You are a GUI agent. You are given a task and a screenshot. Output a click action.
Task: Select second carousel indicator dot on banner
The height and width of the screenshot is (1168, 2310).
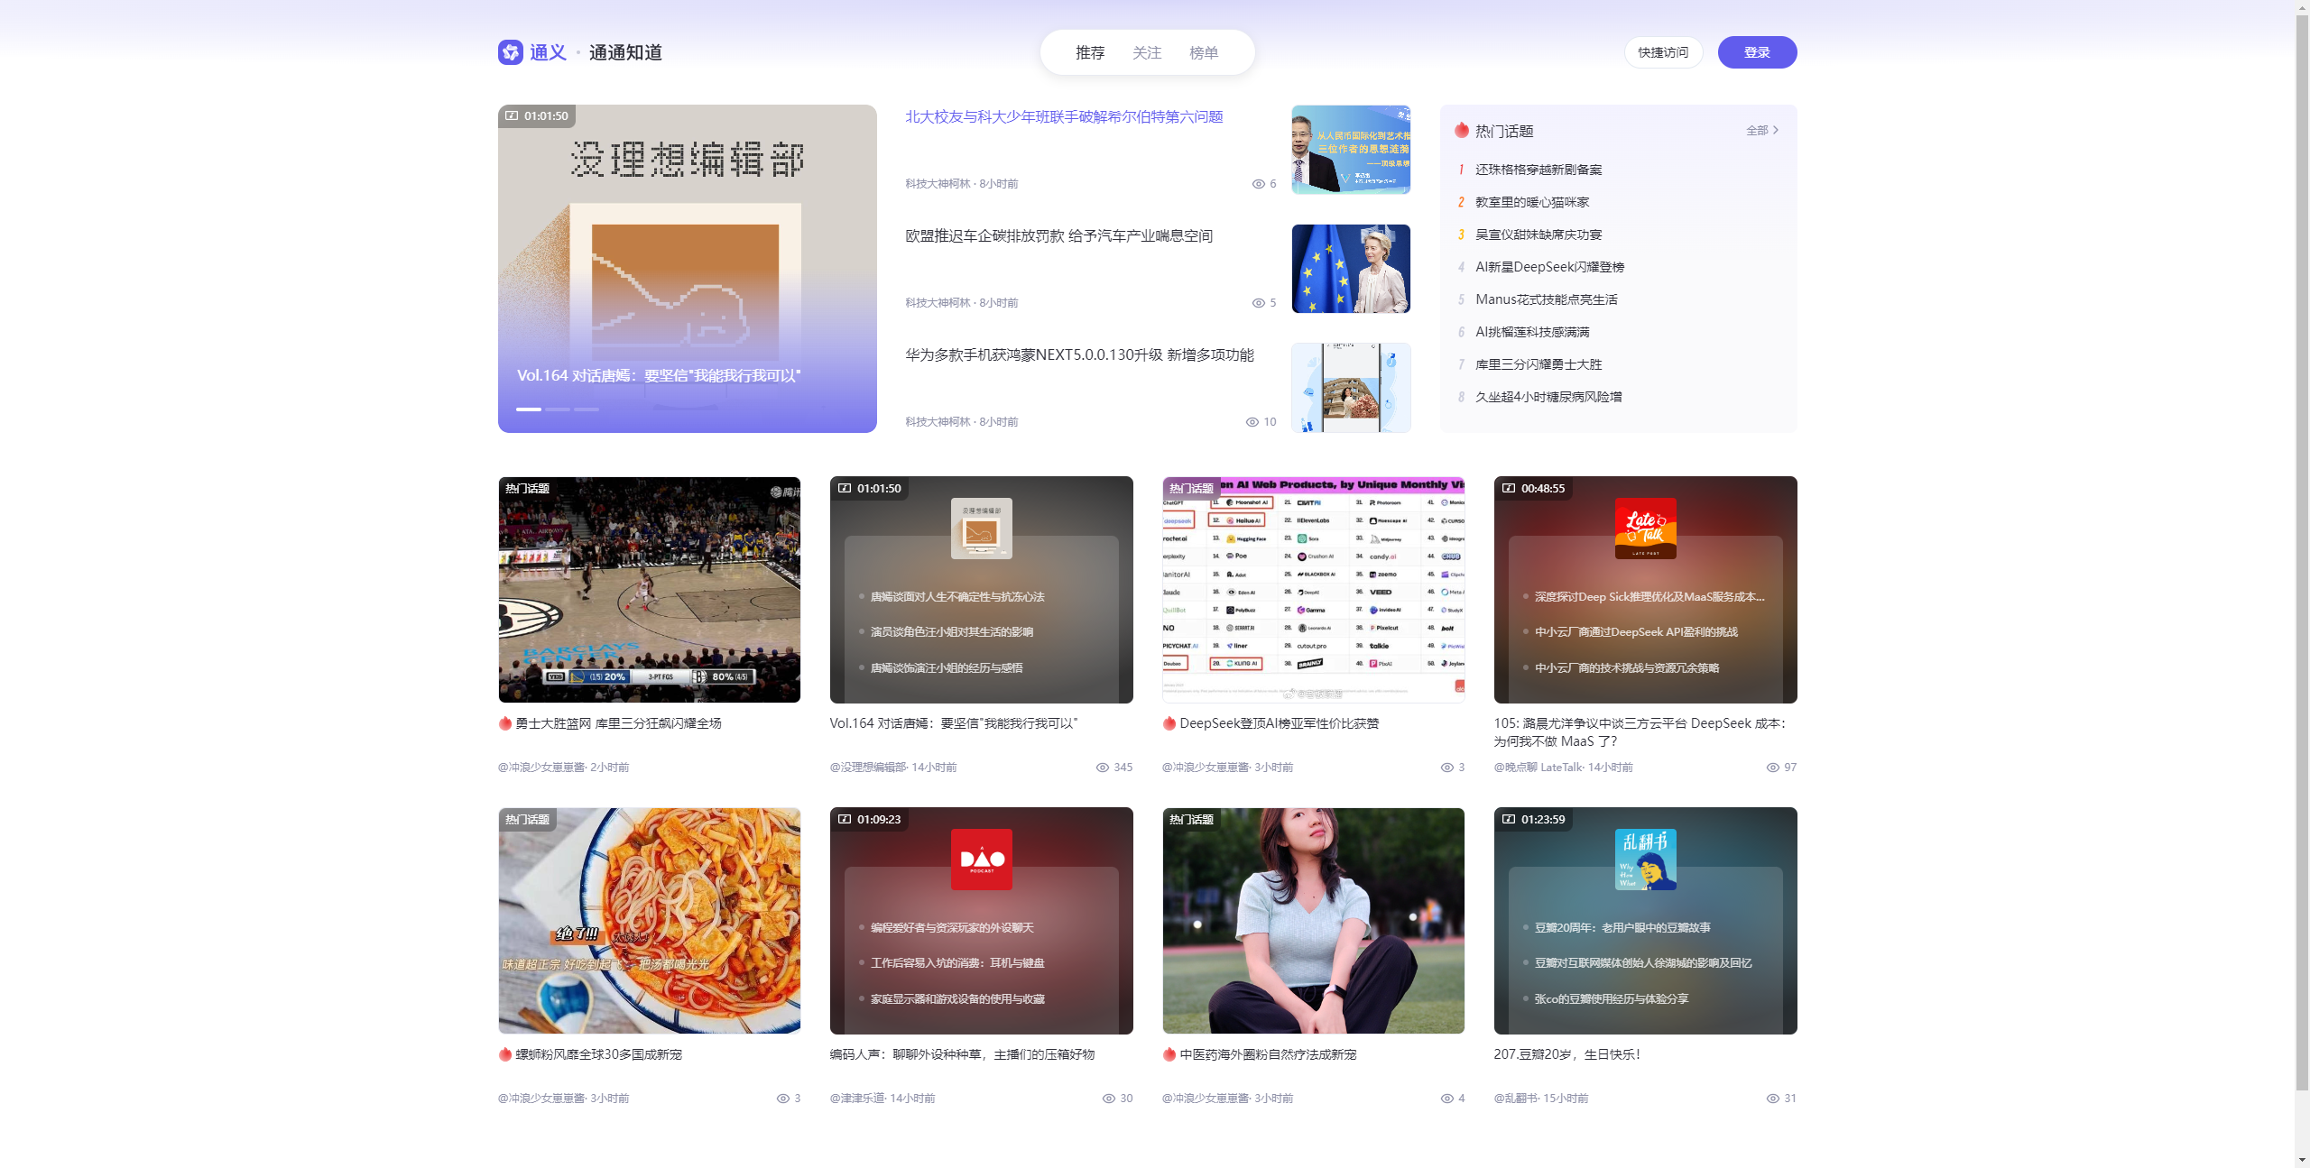[558, 409]
